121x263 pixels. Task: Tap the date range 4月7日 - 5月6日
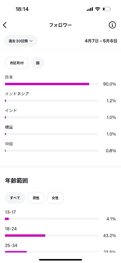tap(101, 41)
